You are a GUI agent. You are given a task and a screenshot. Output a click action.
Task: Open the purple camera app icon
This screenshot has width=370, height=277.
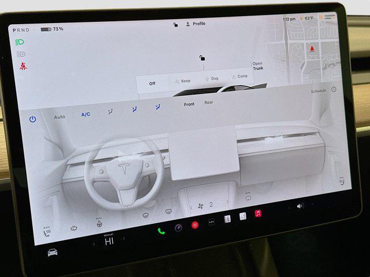click(179, 228)
